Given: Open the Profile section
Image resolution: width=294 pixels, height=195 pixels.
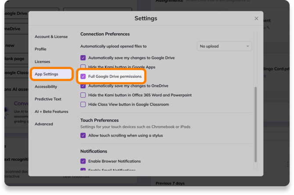Looking at the screenshot, I should [x=40, y=49].
